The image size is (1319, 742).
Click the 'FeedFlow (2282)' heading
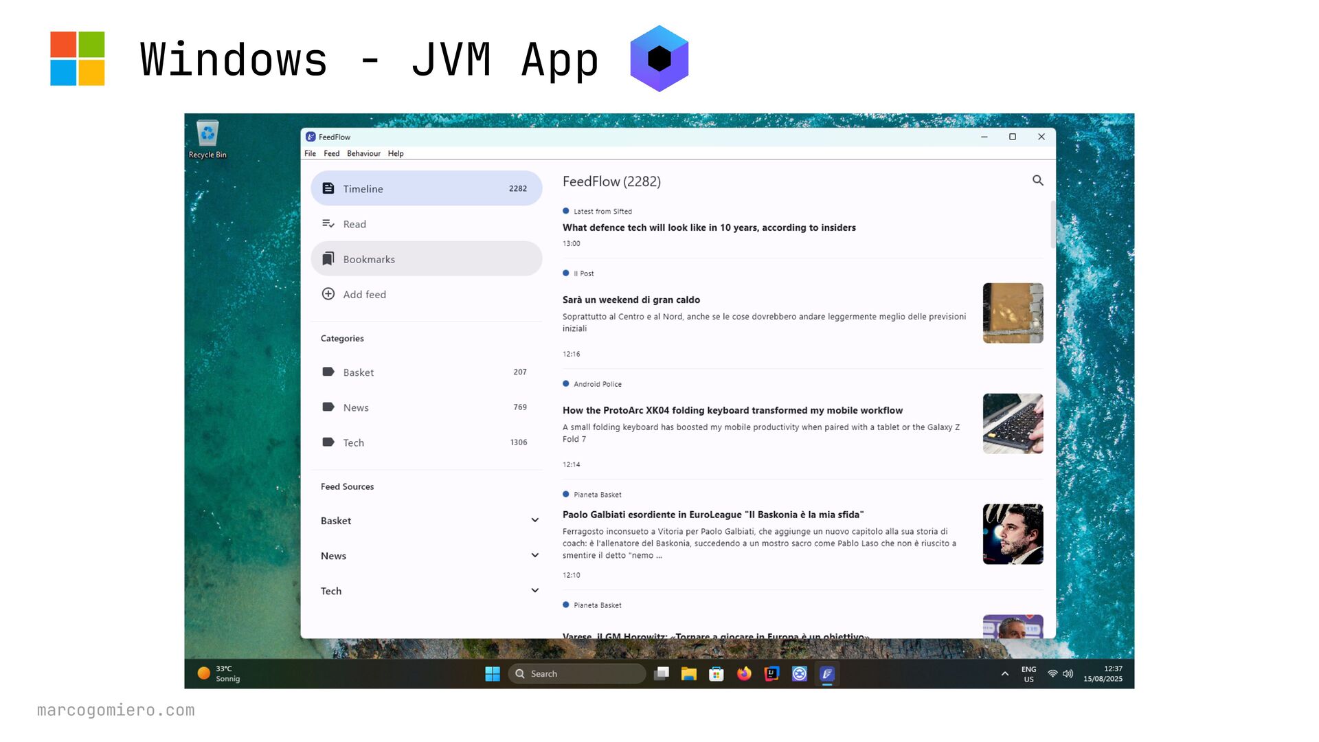point(611,181)
